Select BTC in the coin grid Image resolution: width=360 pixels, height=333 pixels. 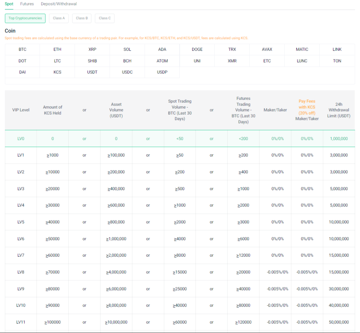(22, 50)
